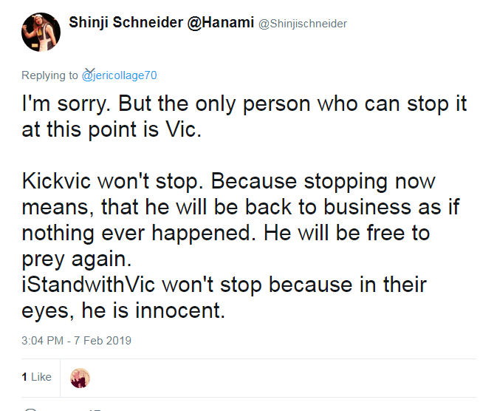Viewport: 494px width, 411px height.
Task: Visit the @Shinjischneider handle link
Action: [303, 24]
